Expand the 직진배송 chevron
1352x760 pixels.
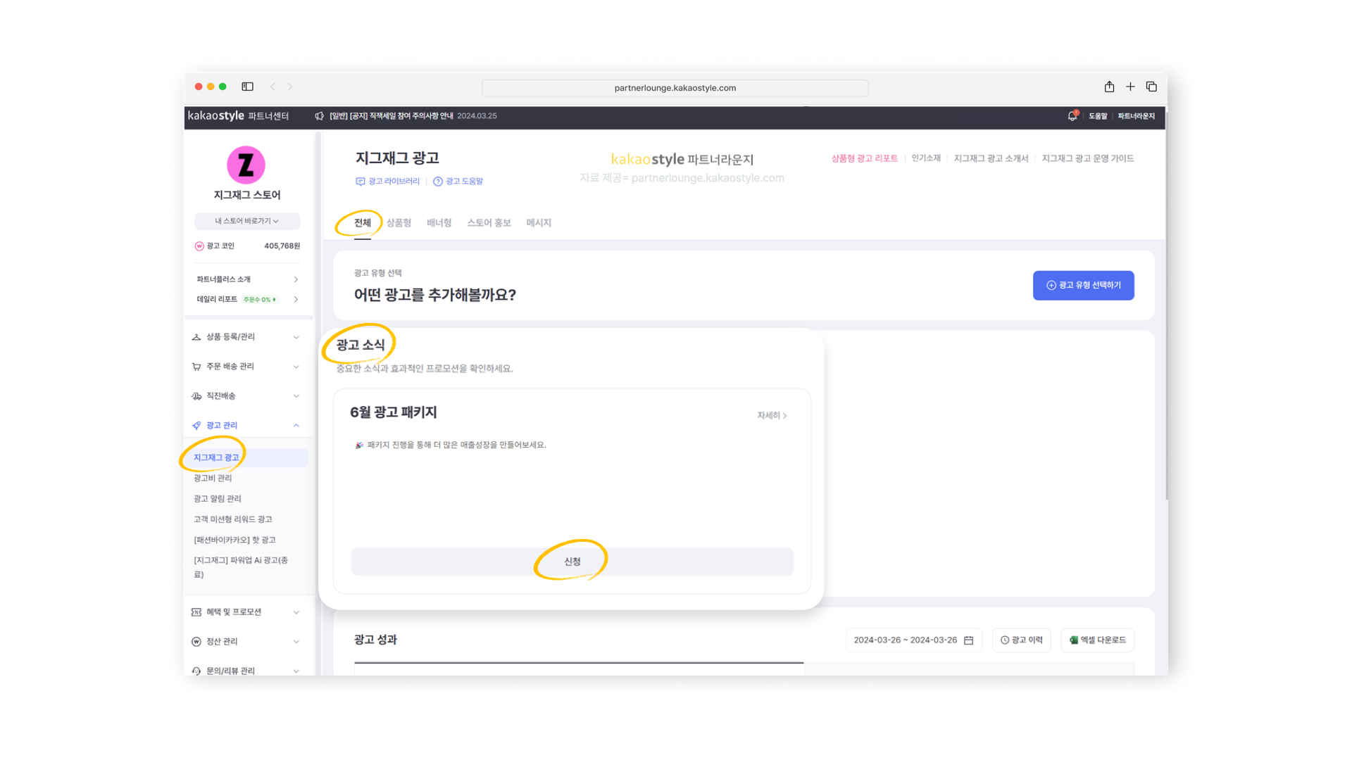point(296,396)
